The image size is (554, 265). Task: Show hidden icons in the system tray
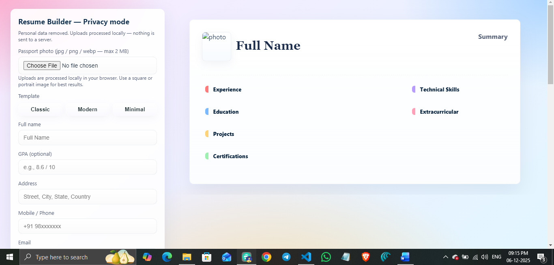click(x=445, y=257)
